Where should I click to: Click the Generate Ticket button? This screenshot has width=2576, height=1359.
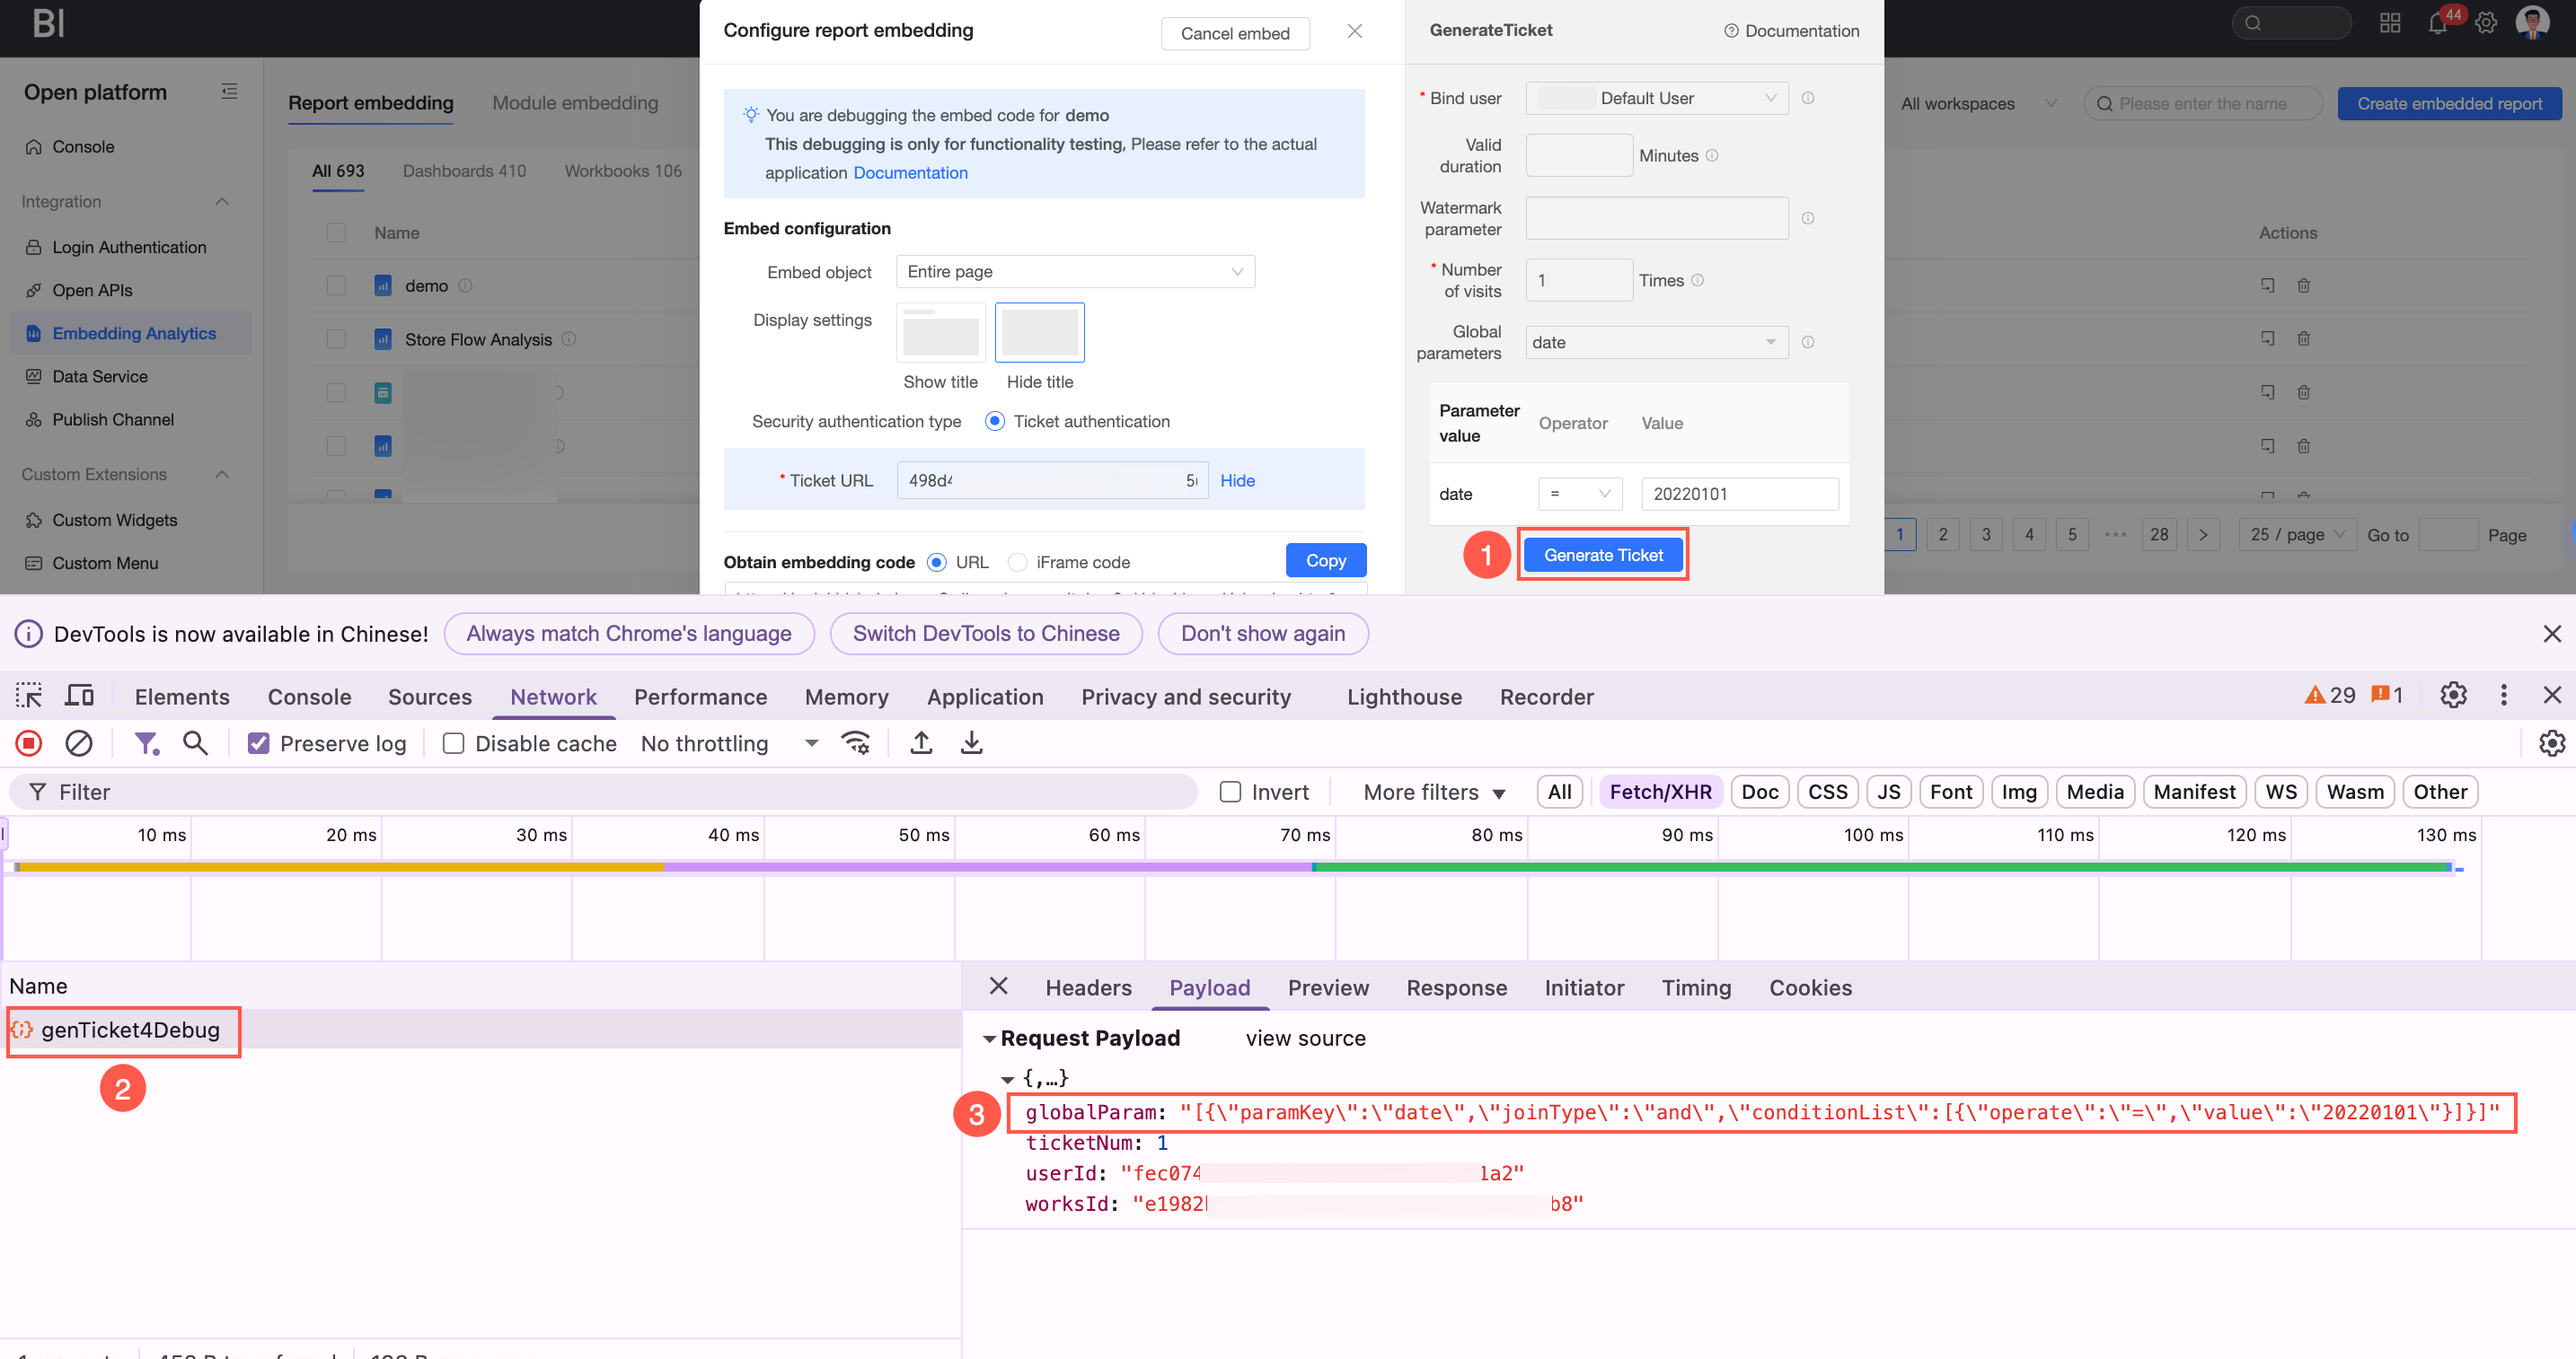point(1602,556)
